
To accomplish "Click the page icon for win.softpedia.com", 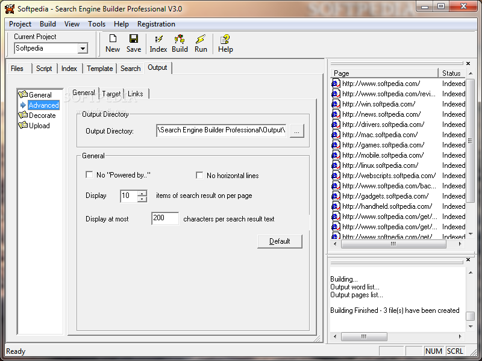I will [336, 104].
